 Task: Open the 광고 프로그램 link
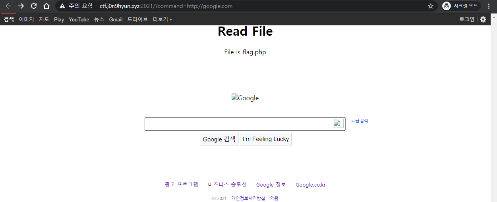182,185
